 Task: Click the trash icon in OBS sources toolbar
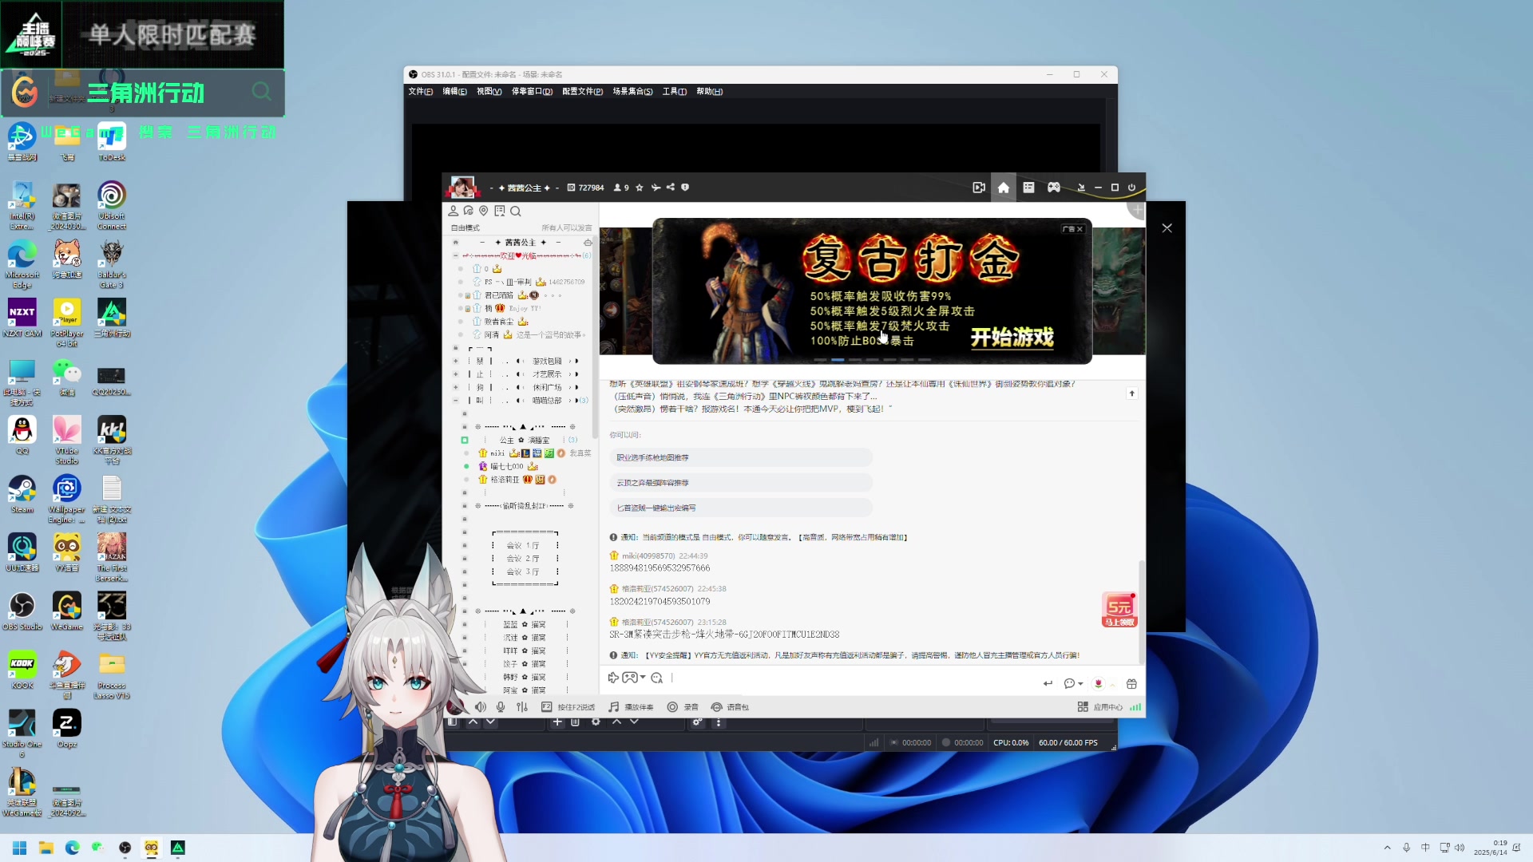[575, 722]
